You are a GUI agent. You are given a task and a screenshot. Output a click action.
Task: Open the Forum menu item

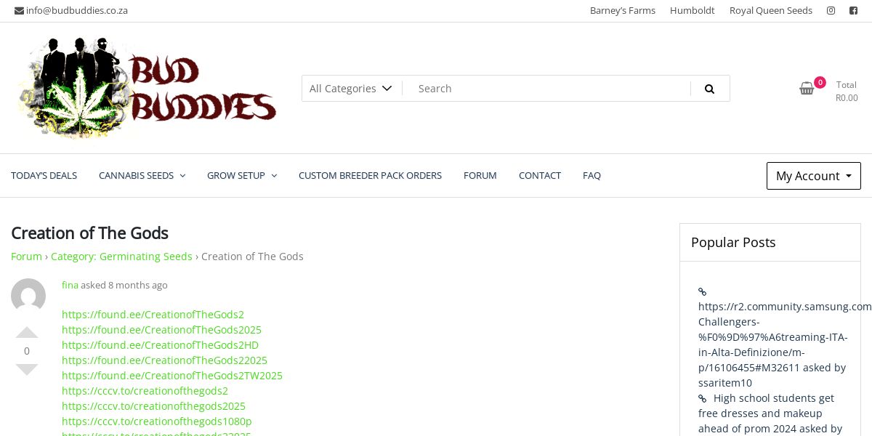tap(480, 175)
